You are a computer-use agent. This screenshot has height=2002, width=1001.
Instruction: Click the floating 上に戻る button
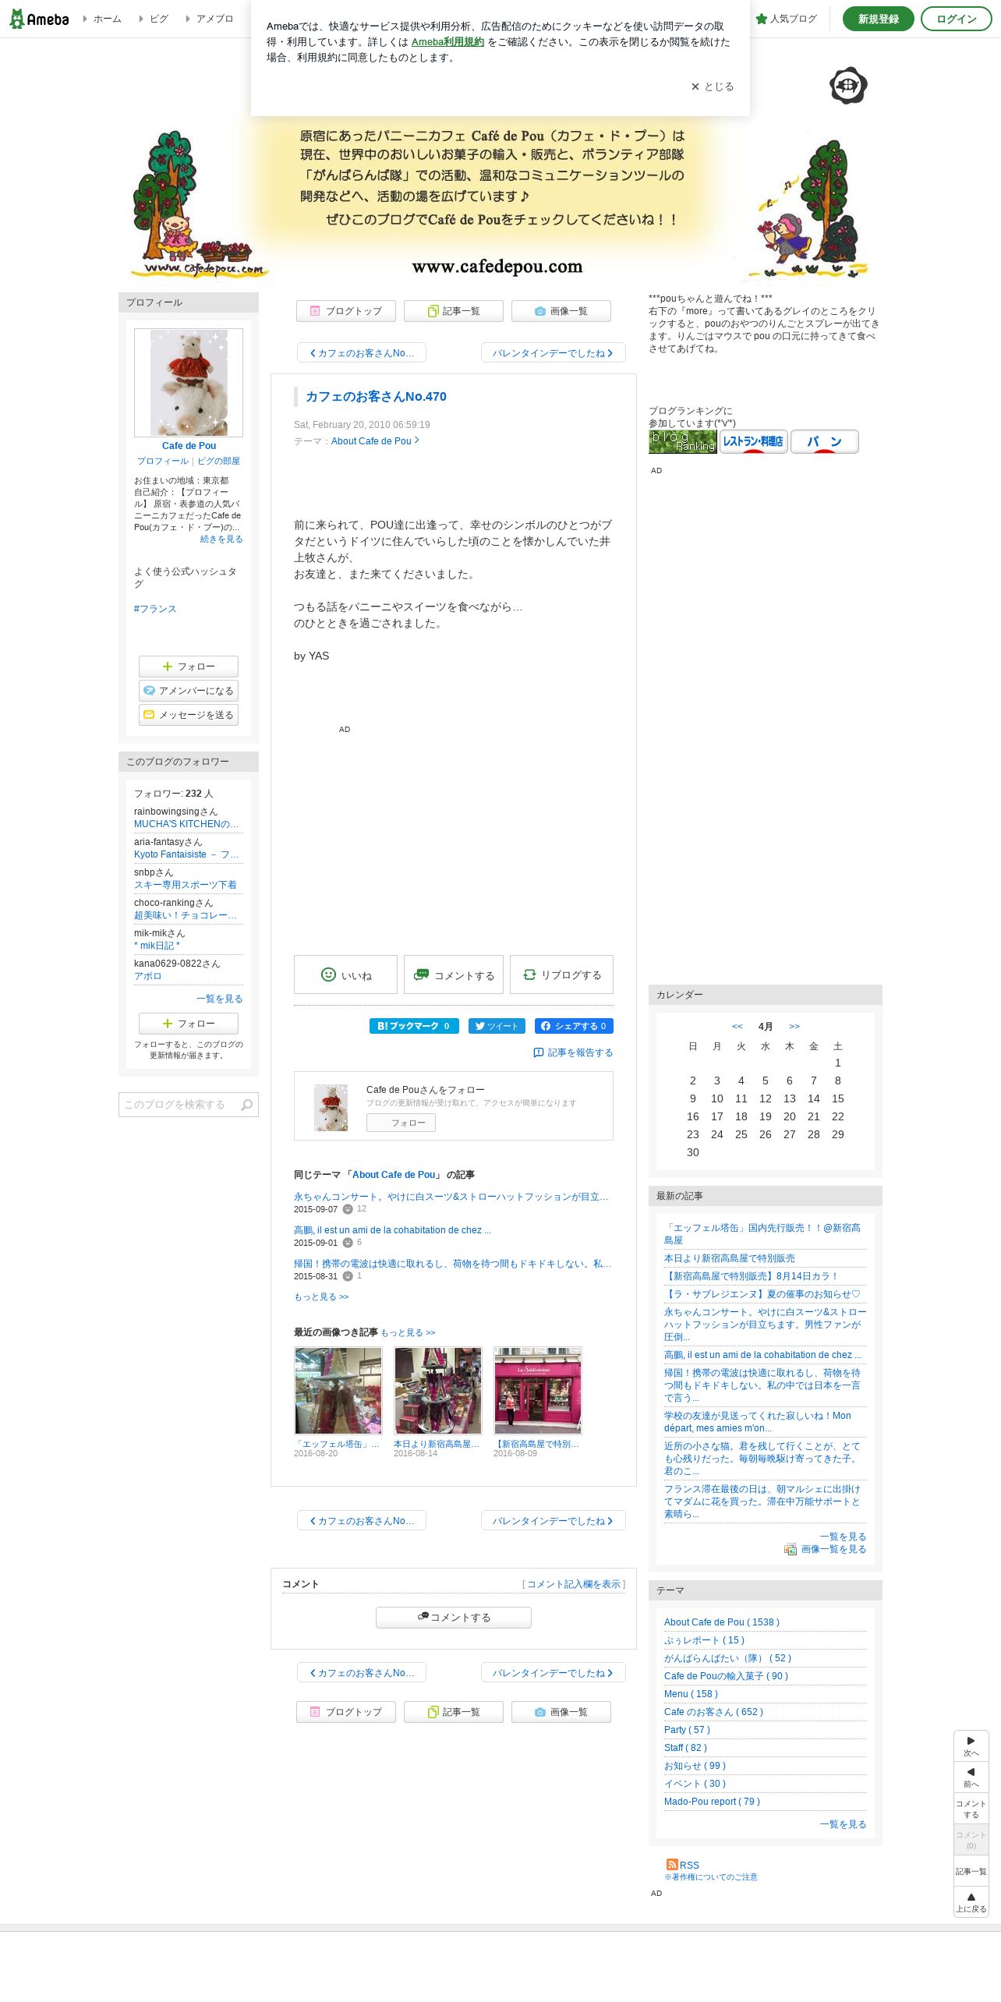971,1902
